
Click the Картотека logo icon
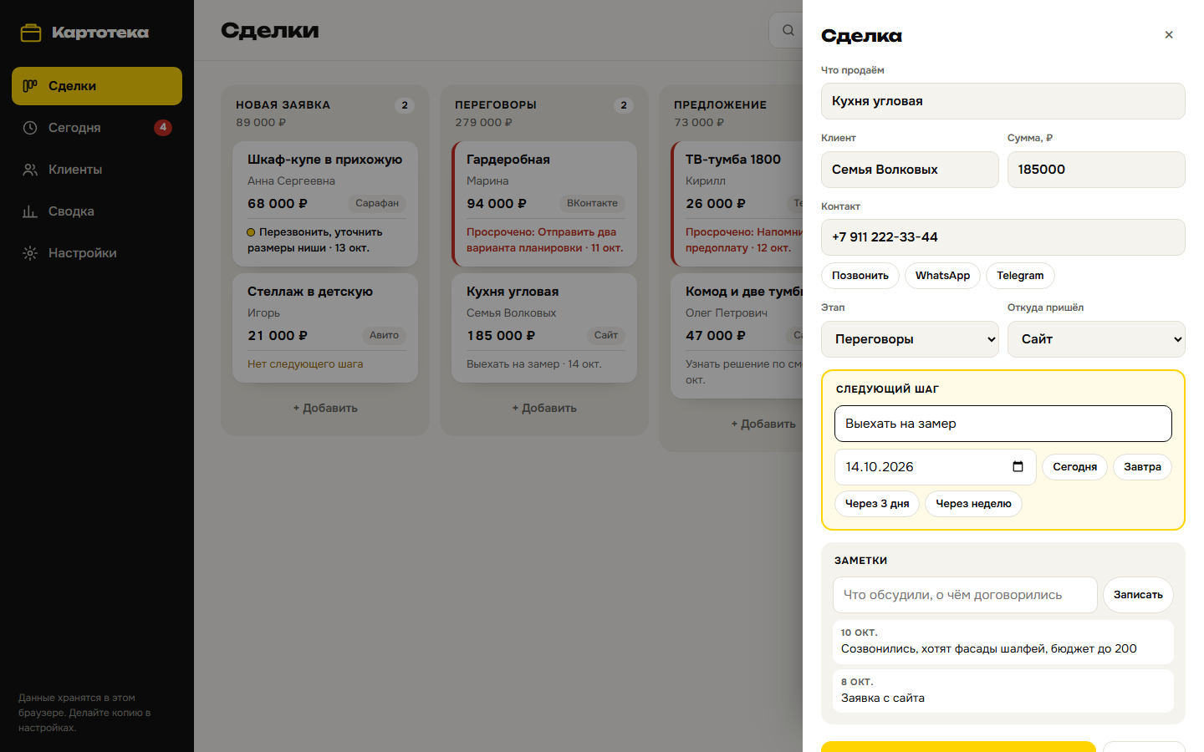[31, 33]
